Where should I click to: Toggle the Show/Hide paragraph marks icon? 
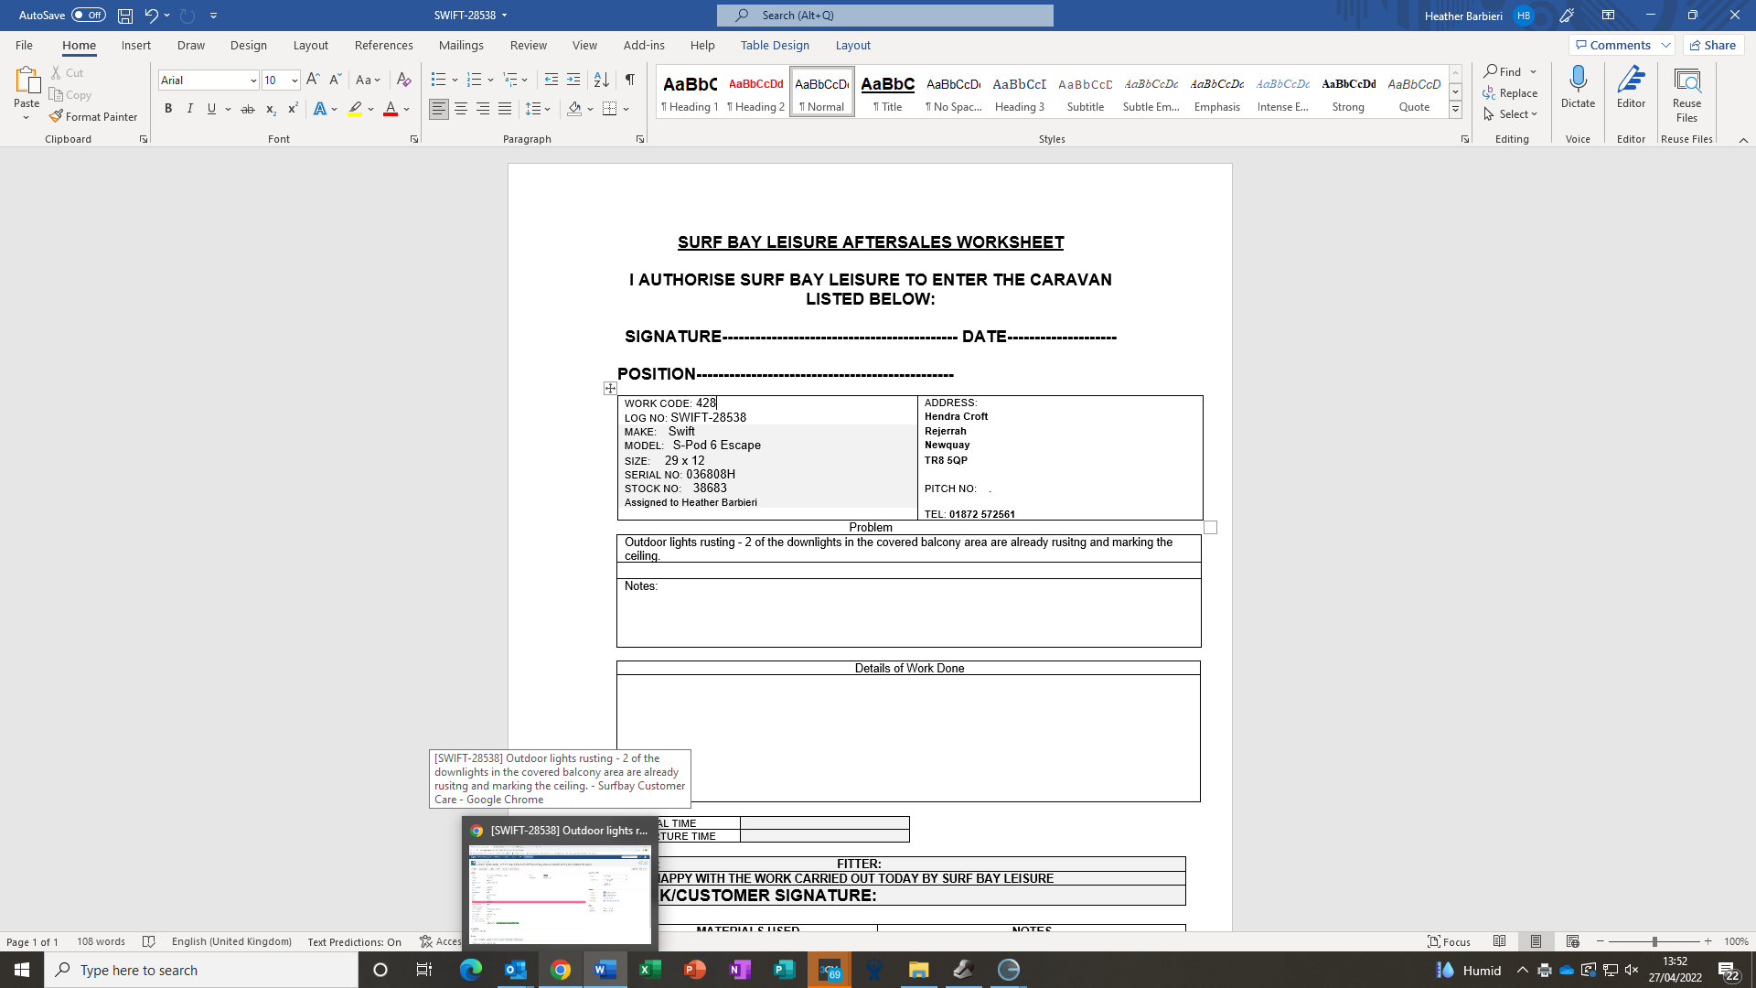point(629,80)
